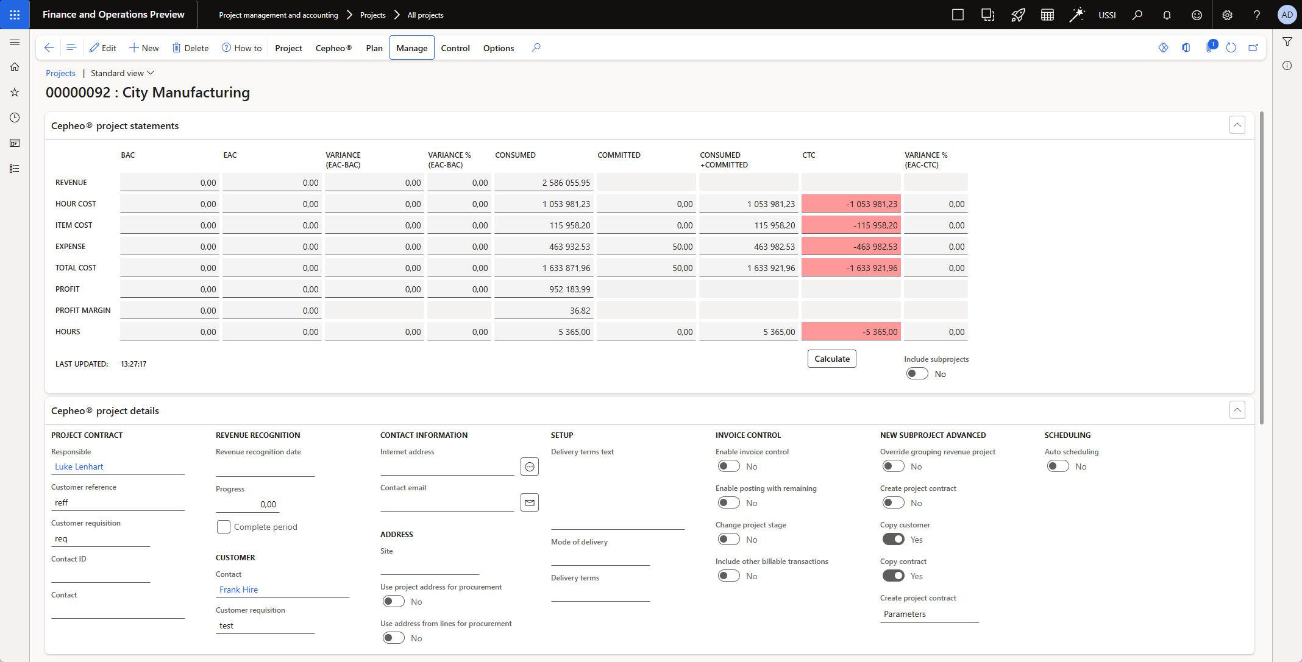Turn off Copy customer toggle
This screenshot has height=662, width=1302.
[x=893, y=540]
